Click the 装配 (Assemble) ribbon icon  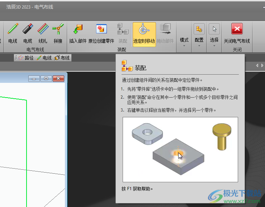point(123,29)
